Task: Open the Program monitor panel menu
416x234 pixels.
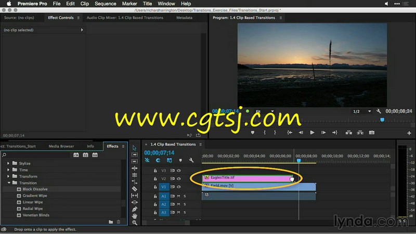Action: coord(281,18)
